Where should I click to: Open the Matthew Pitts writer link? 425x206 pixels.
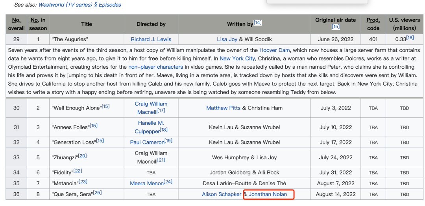point(224,108)
